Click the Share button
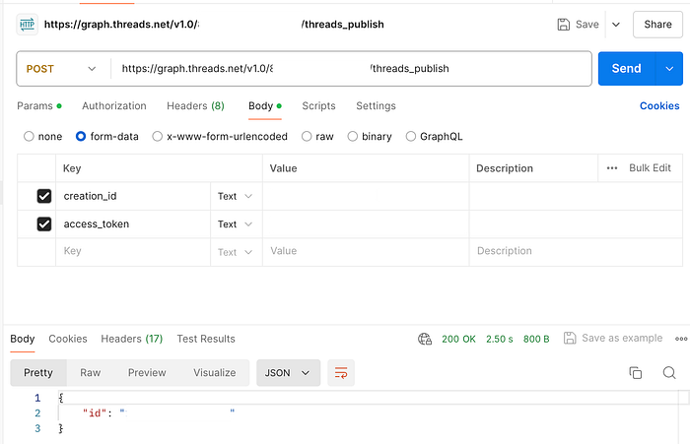This screenshot has width=690, height=444. [657, 25]
